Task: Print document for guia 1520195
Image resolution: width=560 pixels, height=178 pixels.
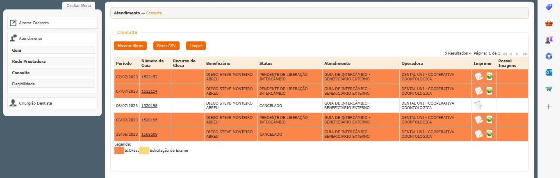Action: [478, 120]
